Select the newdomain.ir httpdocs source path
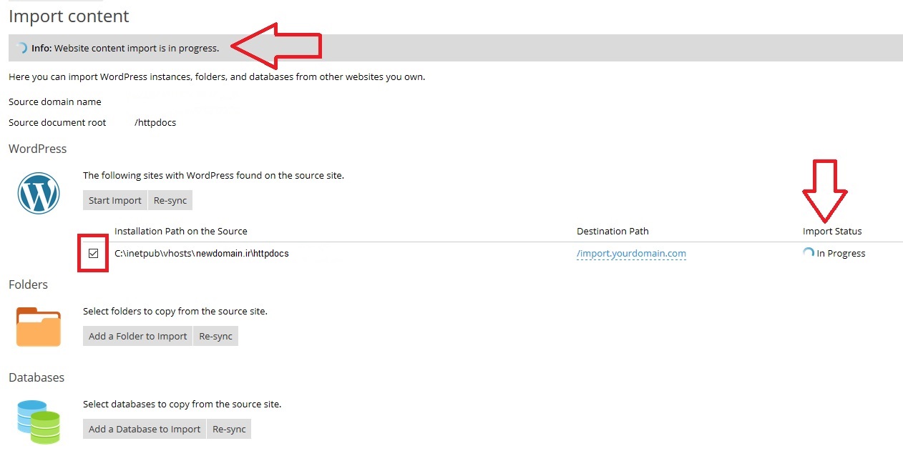903x466 pixels. click(x=201, y=253)
